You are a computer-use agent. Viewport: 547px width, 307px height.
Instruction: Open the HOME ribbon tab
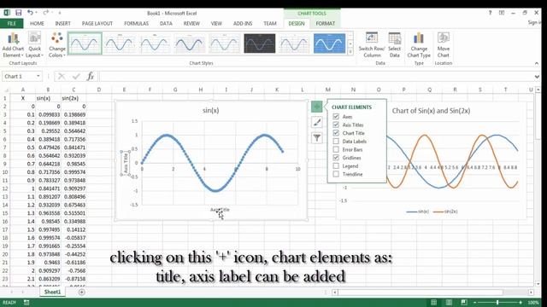[x=37, y=23]
